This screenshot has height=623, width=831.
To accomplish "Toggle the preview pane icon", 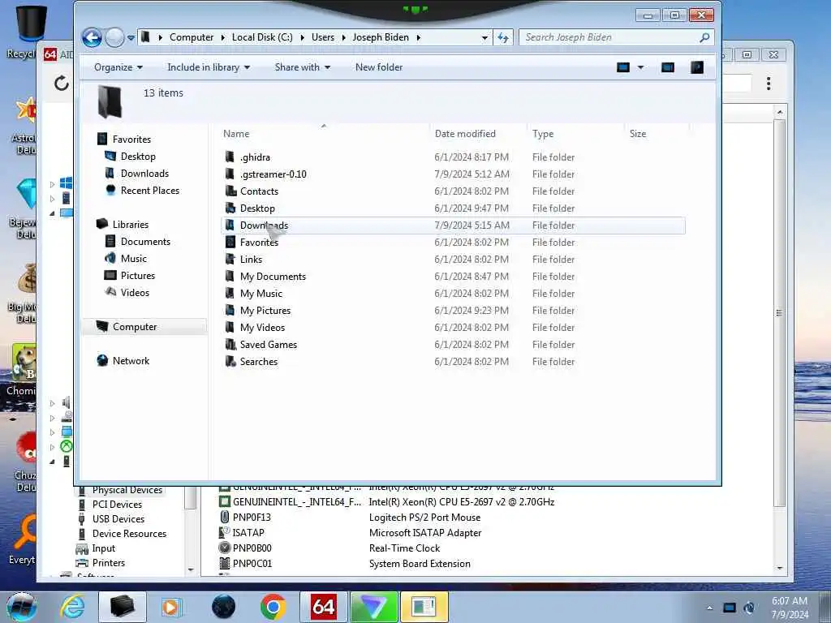I will click(x=668, y=67).
